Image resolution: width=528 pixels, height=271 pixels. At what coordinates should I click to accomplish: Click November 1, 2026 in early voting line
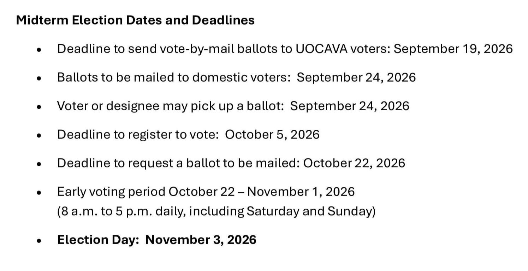[x=301, y=192]
